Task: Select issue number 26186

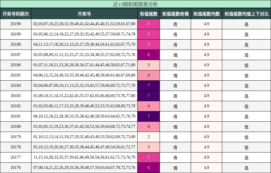Action: click(16, 65)
